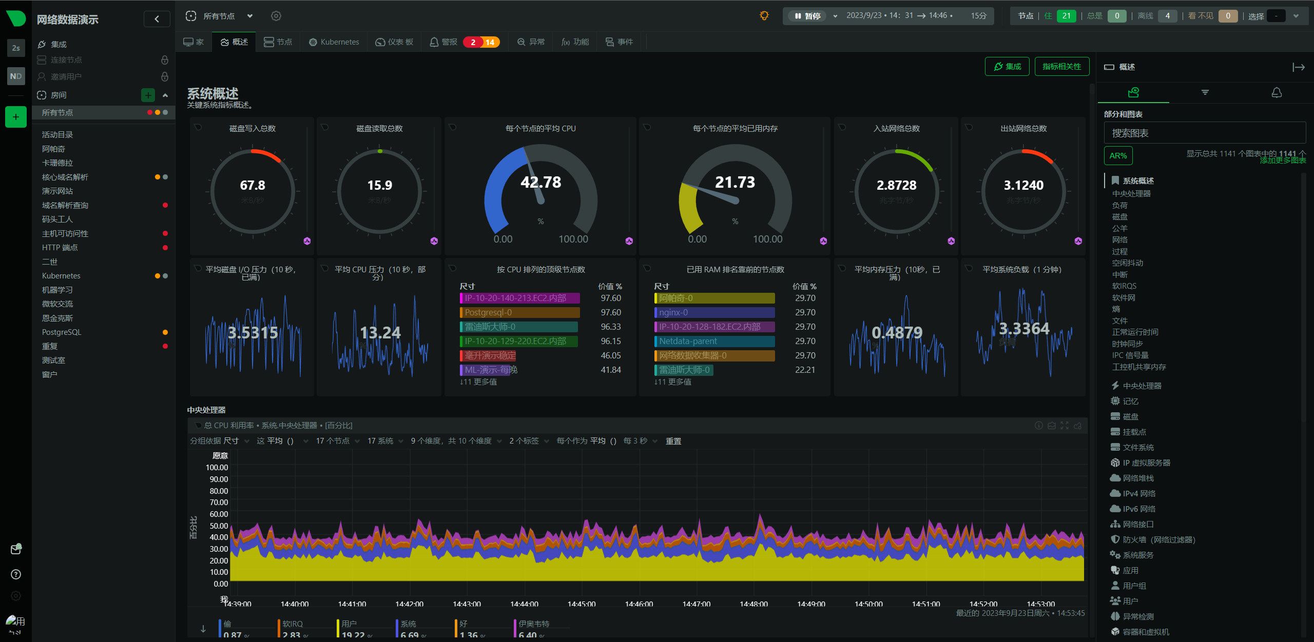
Task: Click 添加更多图表 link
Action: click(x=1283, y=161)
